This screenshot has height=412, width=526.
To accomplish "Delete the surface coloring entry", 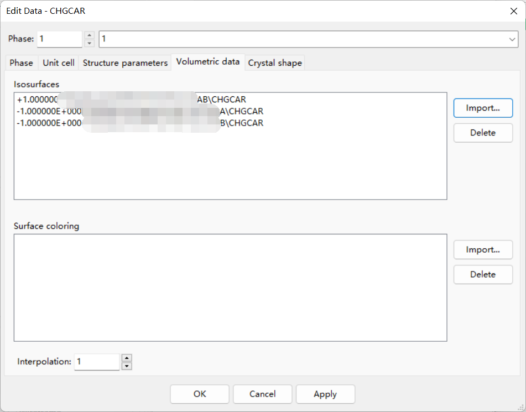I will pos(483,274).
